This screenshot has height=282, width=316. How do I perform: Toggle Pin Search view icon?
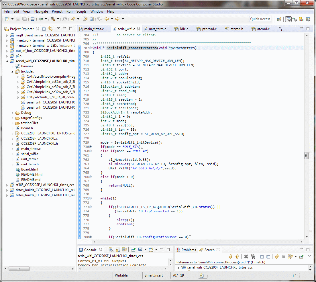tap(301, 256)
